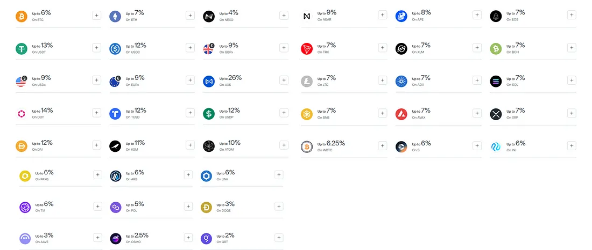Click the blue Chainlink LINK icon

point(206,176)
